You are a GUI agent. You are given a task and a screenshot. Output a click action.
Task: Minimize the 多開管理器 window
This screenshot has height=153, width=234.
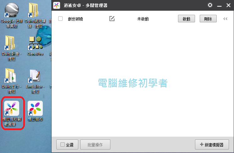[219, 6]
